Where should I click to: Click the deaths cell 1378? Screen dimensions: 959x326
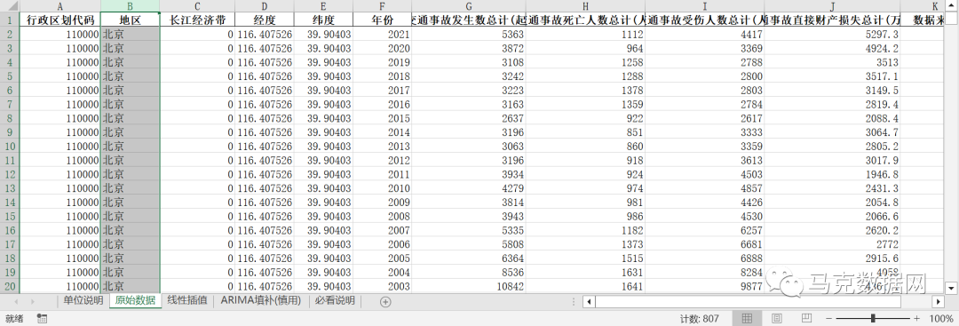[585, 90]
